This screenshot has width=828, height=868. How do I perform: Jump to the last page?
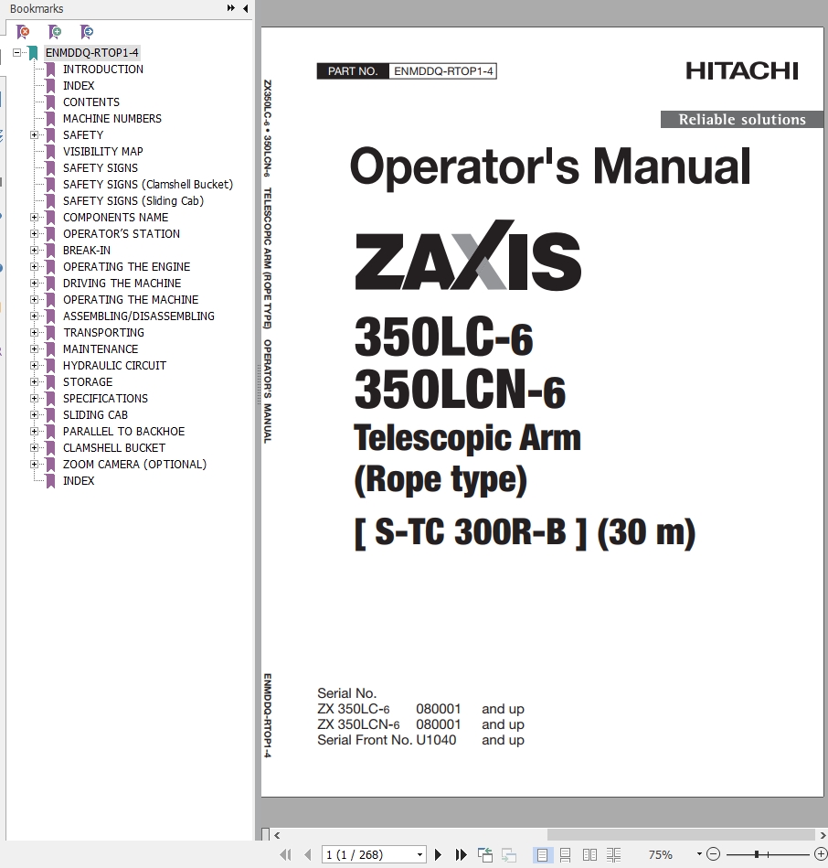(461, 854)
